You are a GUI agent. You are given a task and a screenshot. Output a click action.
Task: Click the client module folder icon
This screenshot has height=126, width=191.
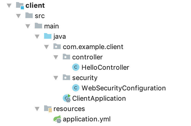pos(20,5)
